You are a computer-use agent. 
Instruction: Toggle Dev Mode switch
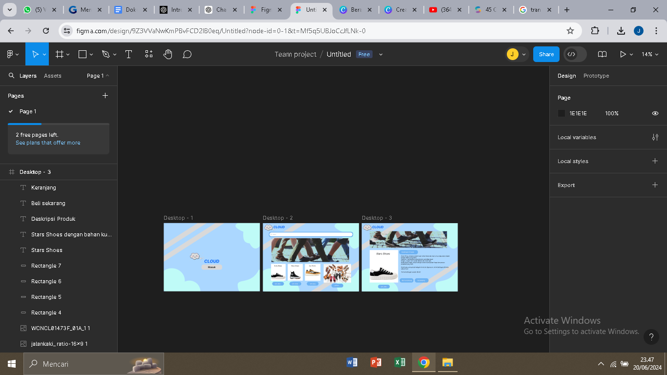pyautogui.click(x=575, y=54)
